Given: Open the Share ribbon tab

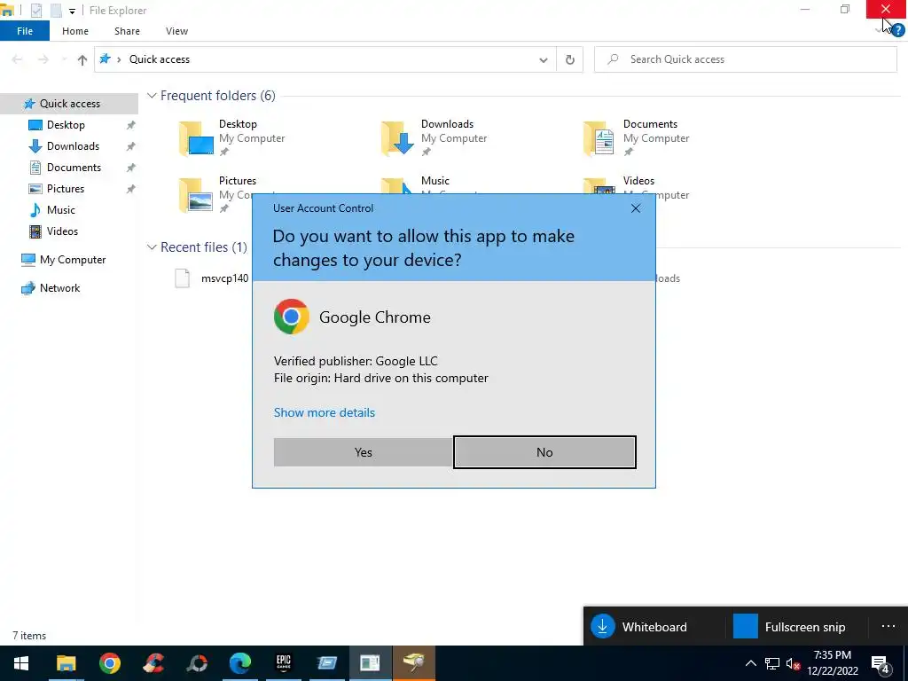Looking at the screenshot, I should [127, 31].
